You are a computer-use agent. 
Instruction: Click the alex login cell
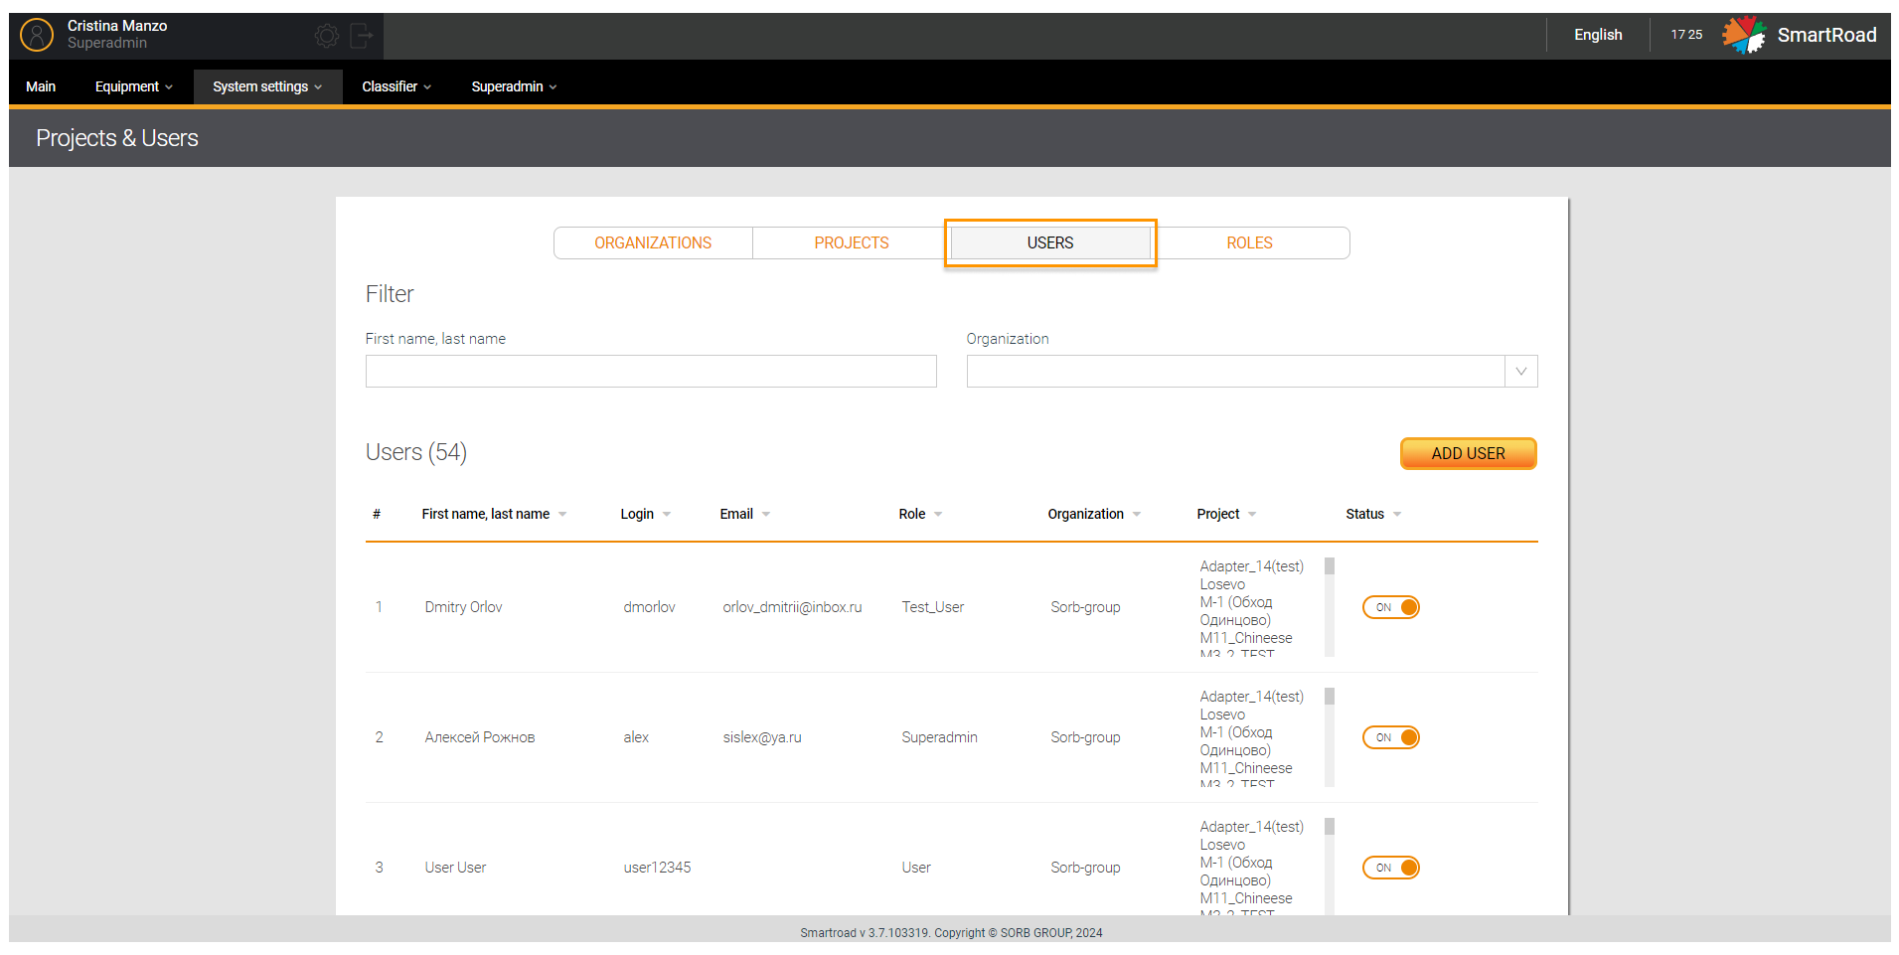coord(636,737)
